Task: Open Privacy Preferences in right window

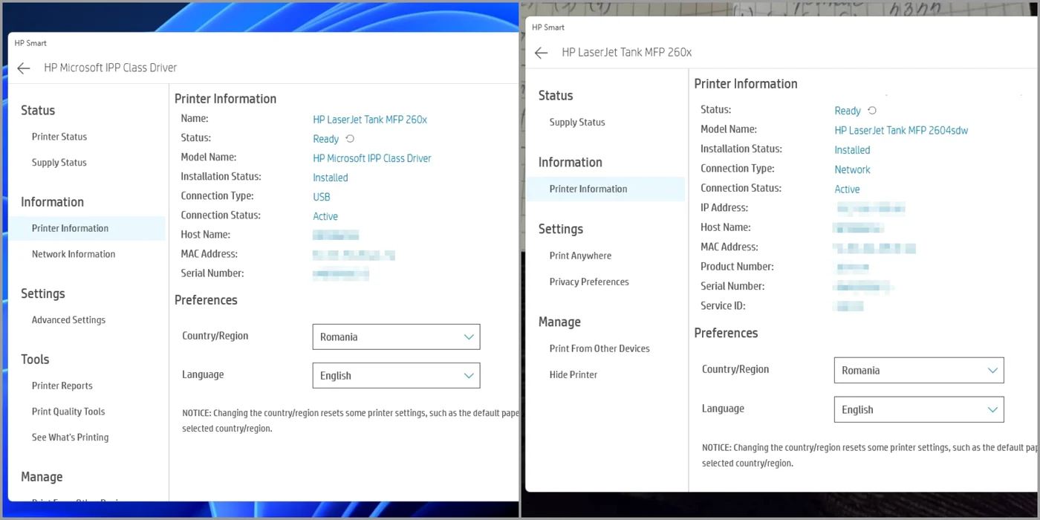Action: [x=589, y=282]
